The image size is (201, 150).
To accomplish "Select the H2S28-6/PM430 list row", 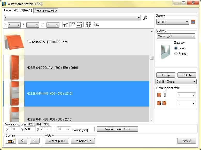I will pyautogui.click(x=76, y=115).
